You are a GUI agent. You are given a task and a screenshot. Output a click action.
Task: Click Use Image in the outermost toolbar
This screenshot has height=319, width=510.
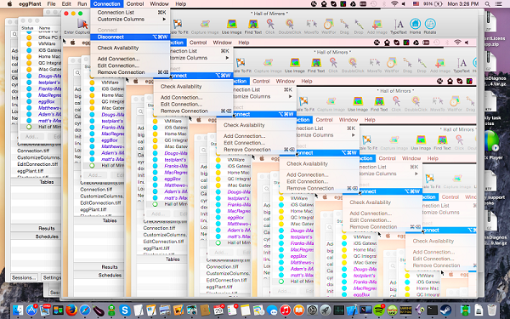click(231, 26)
